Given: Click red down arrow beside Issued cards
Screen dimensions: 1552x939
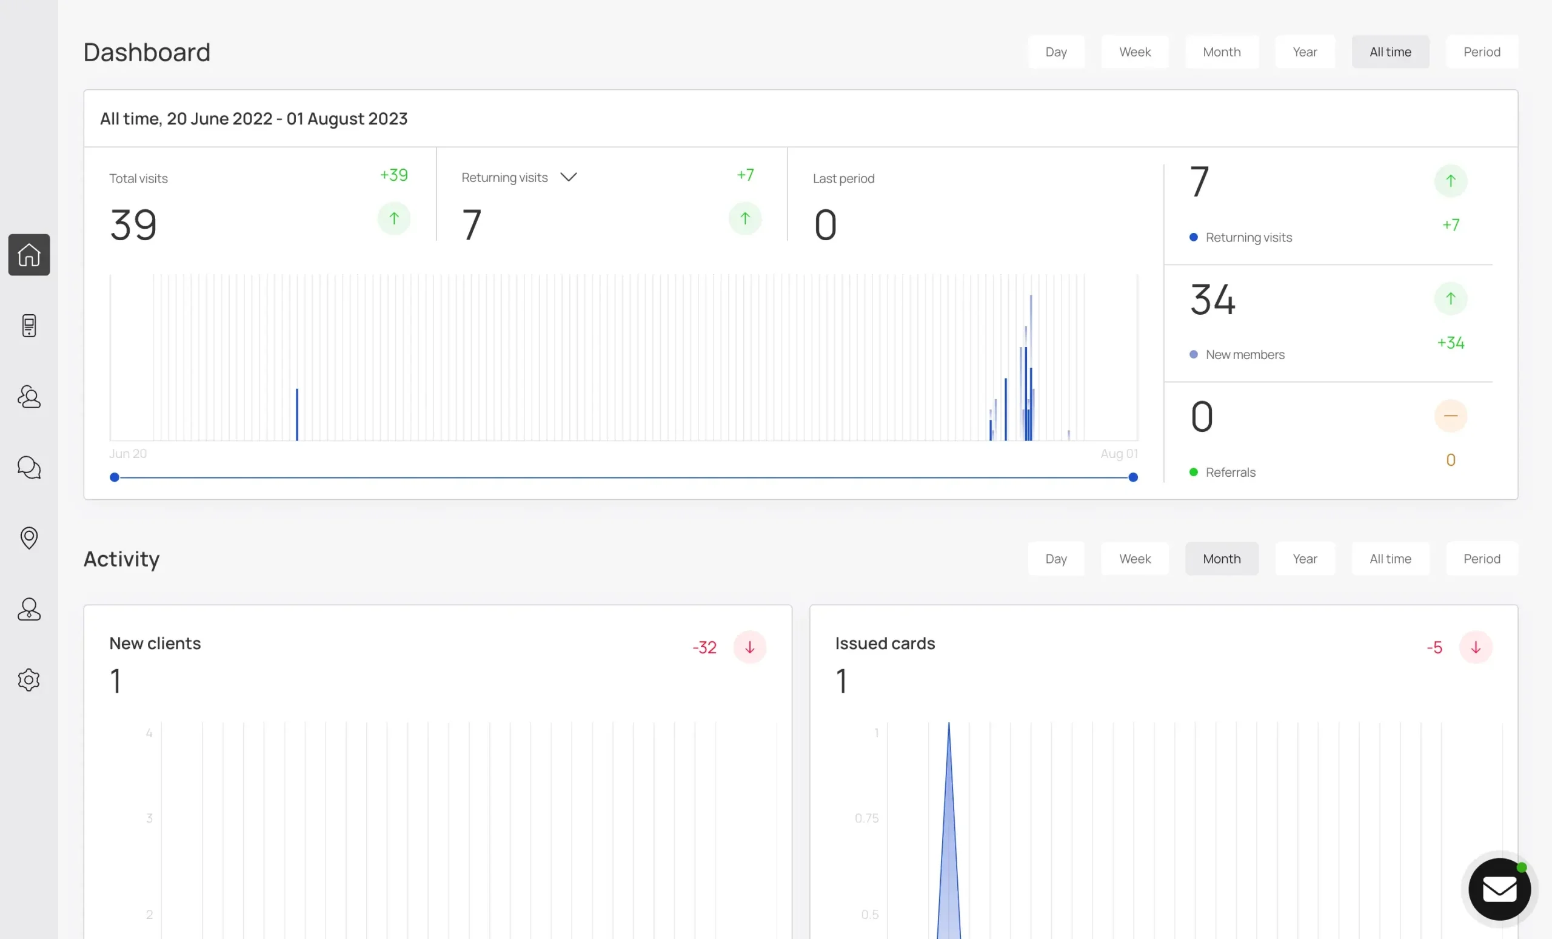Looking at the screenshot, I should pyautogui.click(x=1475, y=647).
